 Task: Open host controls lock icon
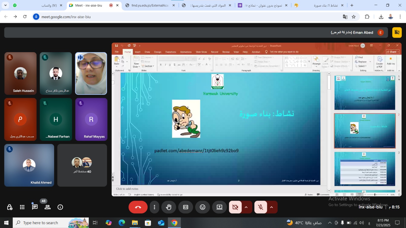(10, 207)
